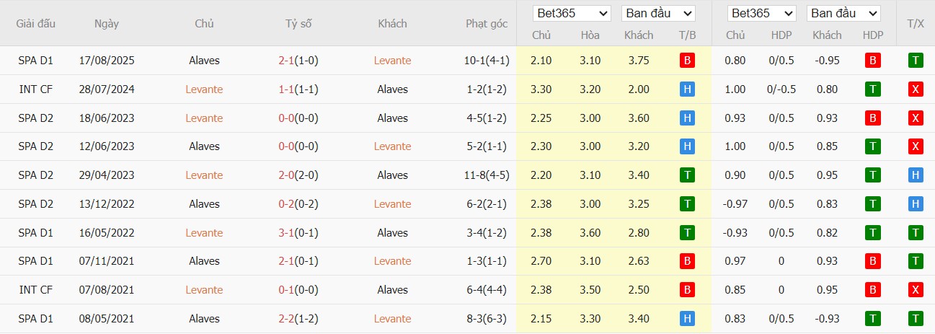The height and width of the screenshot is (334, 935).
Task: Click red B badge in T/B column, 17/08/2025 row
Action: [687, 61]
